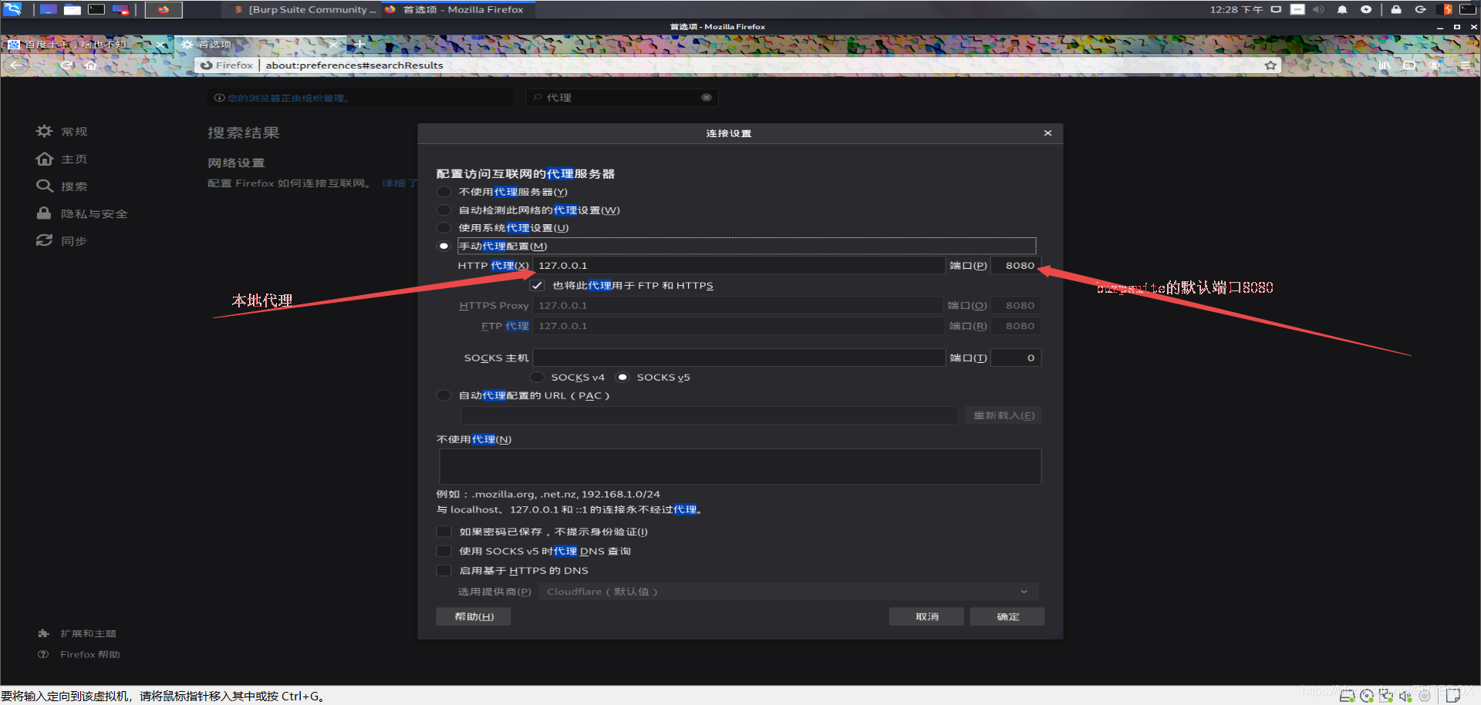Launch terminal from the top panel
This screenshot has height=705, width=1481.
[x=96, y=9]
